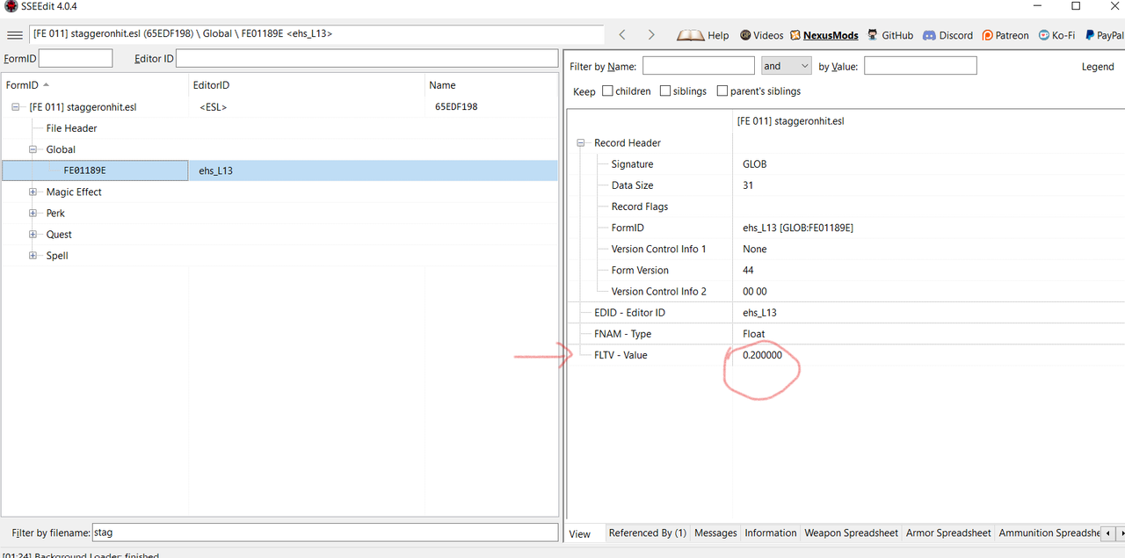Open the PayPal link
This screenshot has height=558, width=1125.
(1104, 35)
